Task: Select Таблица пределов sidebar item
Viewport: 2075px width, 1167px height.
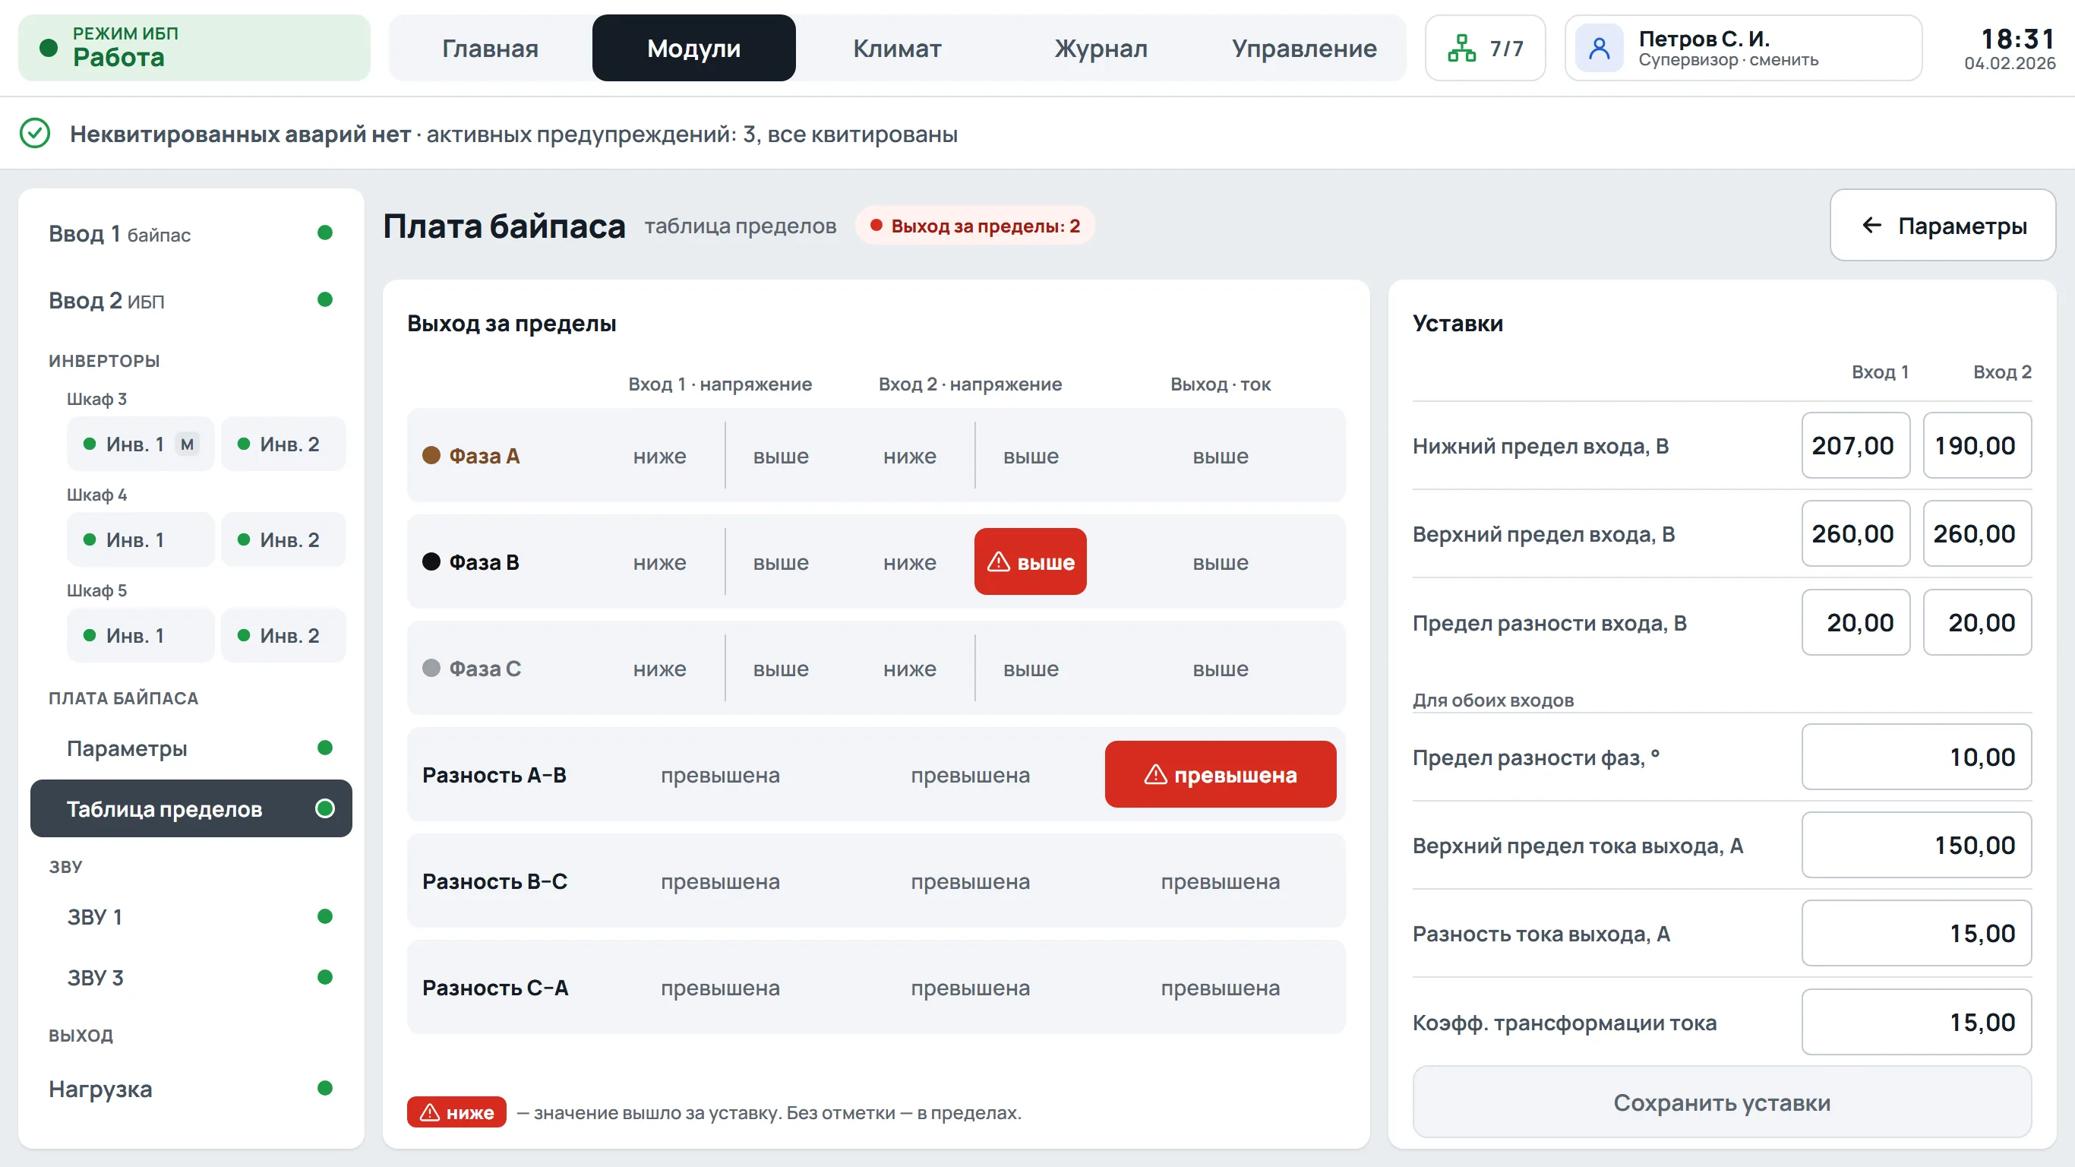Action: 191,809
